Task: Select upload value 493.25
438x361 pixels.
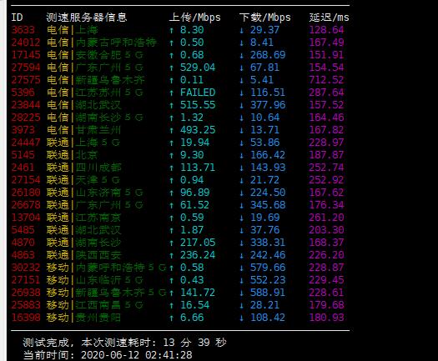Action: coord(198,130)
